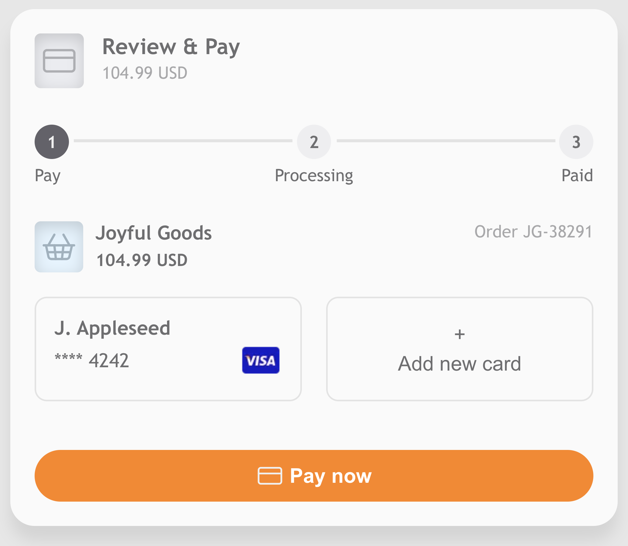
Task: Select step 2 Processing circle
Action: pyautogui.click(x=314, y=142)
